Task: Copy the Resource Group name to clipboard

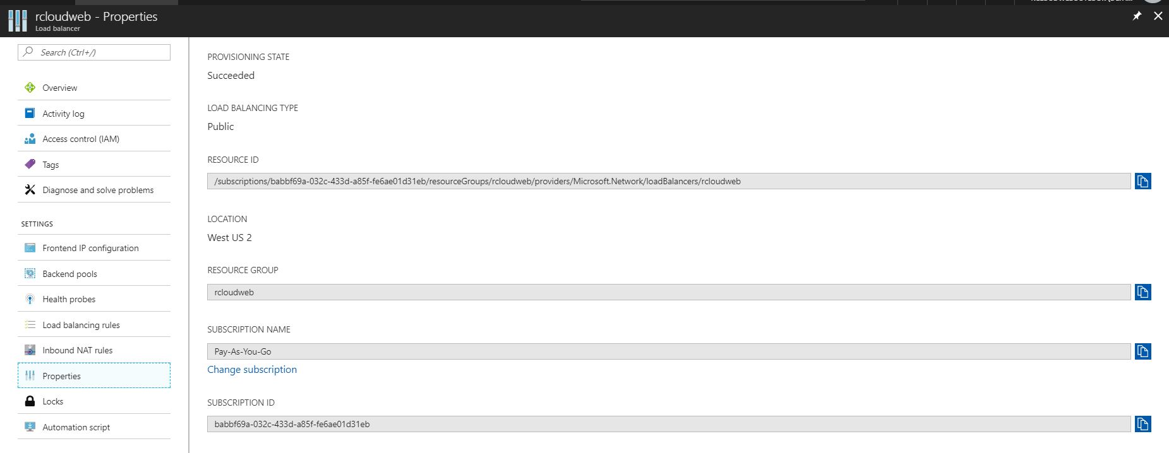Action: (1142, 292)
